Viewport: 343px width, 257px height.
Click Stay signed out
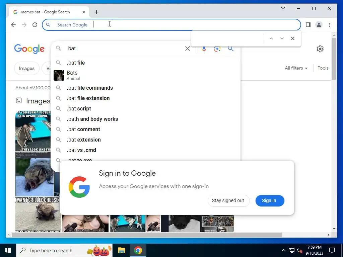[x=228, y=201]
